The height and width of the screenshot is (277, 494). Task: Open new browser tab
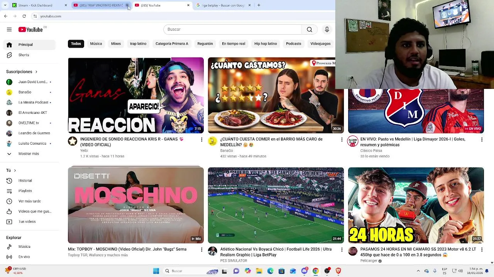pyautogui.click(x=259, y=5)
